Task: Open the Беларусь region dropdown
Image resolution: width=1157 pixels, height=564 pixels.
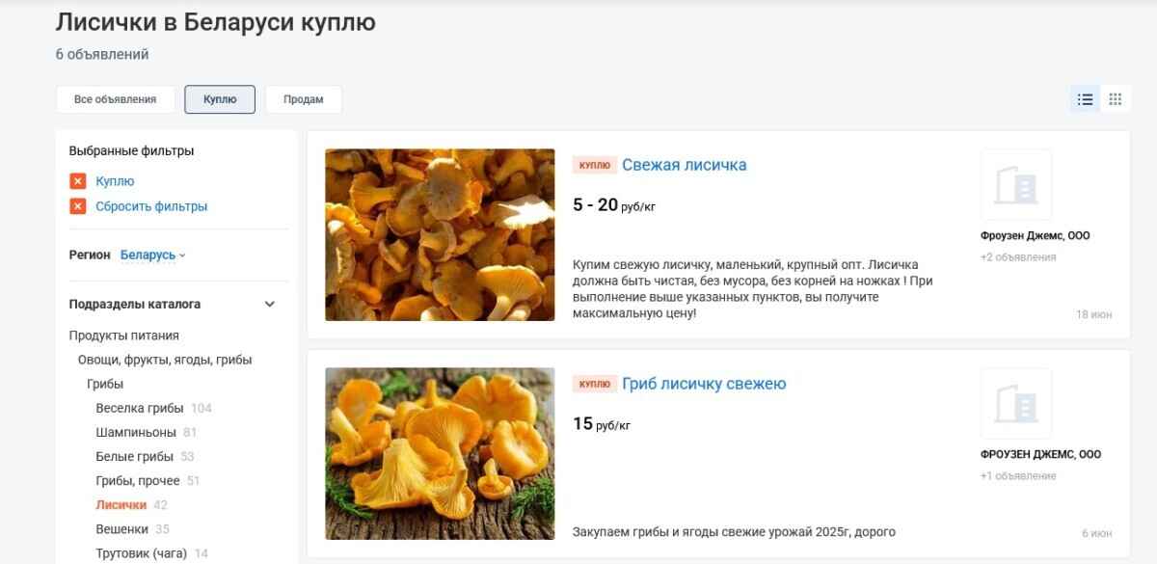Action: (150, 255)
